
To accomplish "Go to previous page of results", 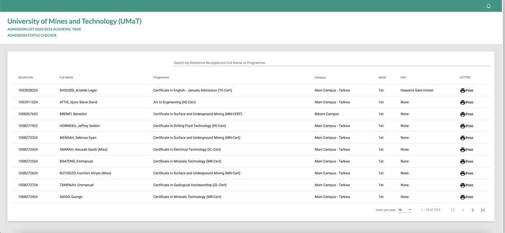I will click(x=463, y=210).
